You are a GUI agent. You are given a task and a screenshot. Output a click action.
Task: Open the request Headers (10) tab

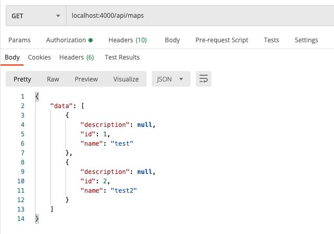(127, 40)
